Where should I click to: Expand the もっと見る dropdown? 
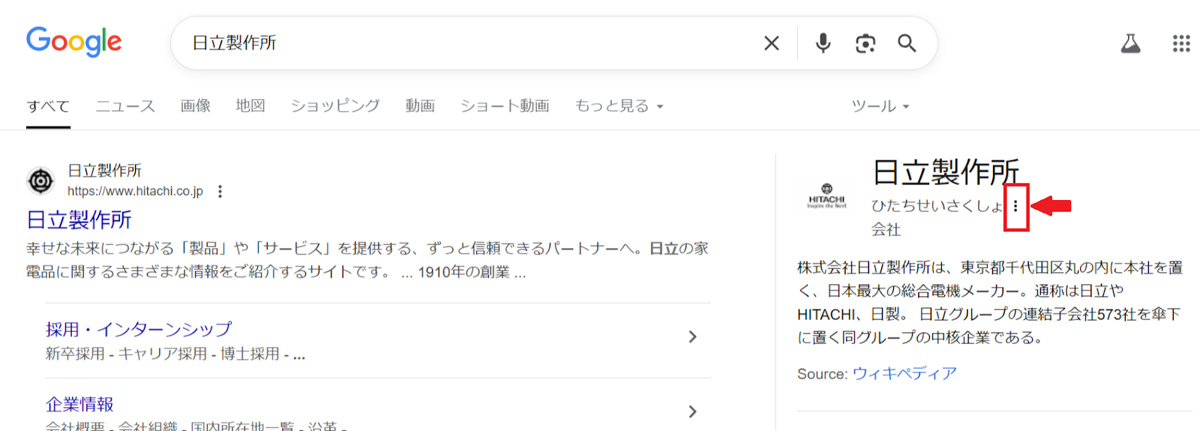619,106
